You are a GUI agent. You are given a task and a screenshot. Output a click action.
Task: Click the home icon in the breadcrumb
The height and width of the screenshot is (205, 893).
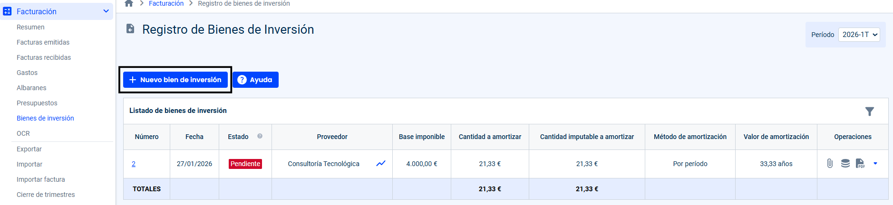(129, 3)
